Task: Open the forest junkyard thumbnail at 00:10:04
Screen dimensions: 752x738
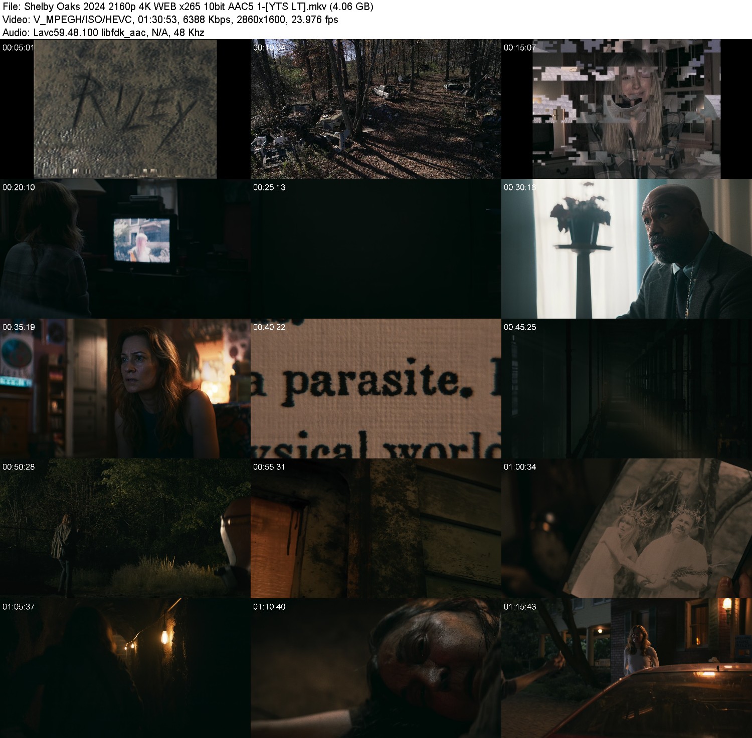Action: (x=376, y=109)
